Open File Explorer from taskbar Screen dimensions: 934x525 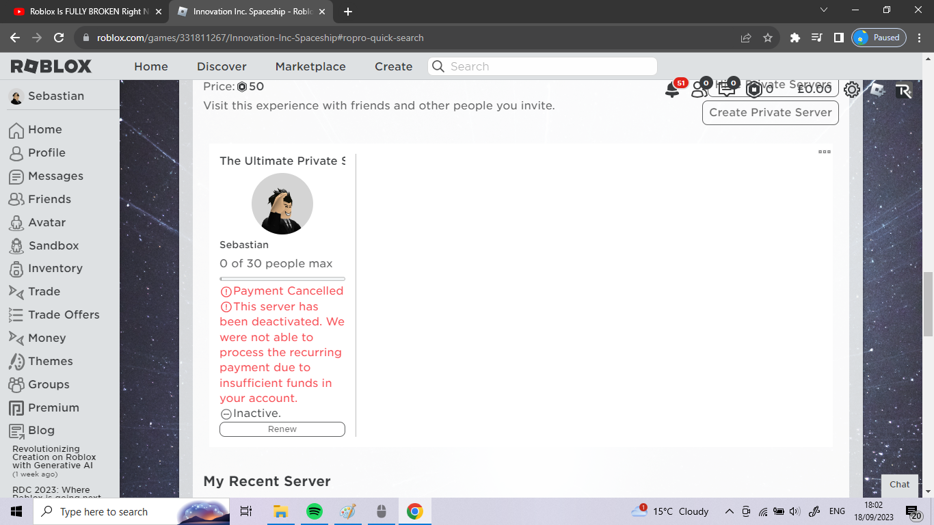(x=280, y=511)
